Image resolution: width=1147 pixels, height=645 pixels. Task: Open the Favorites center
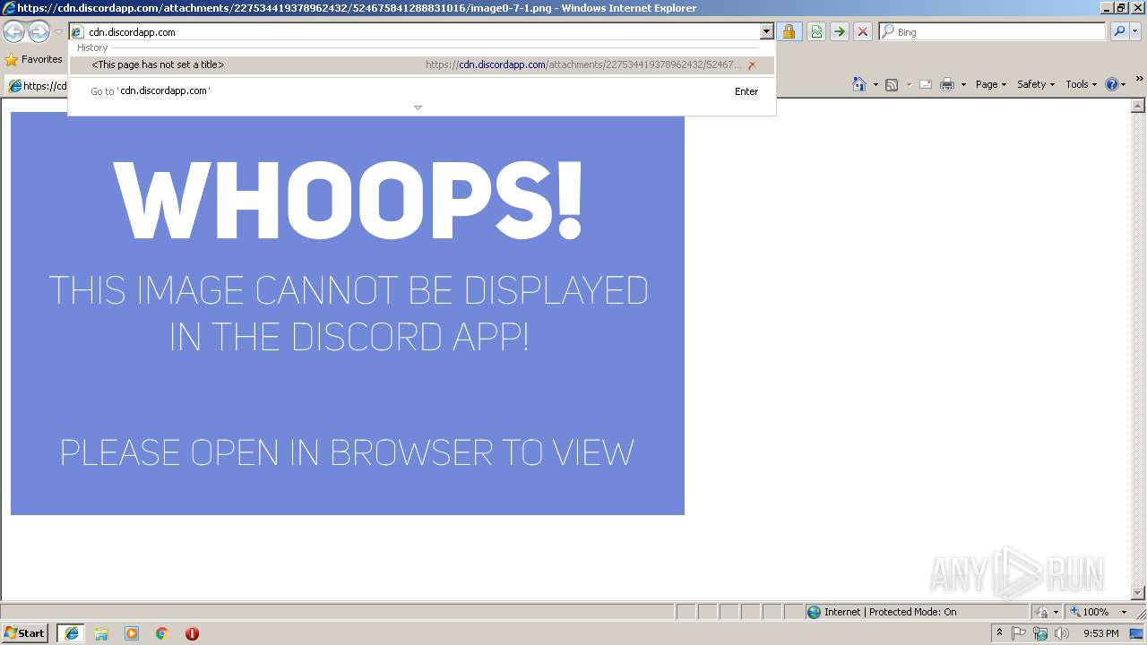[33, 59]
